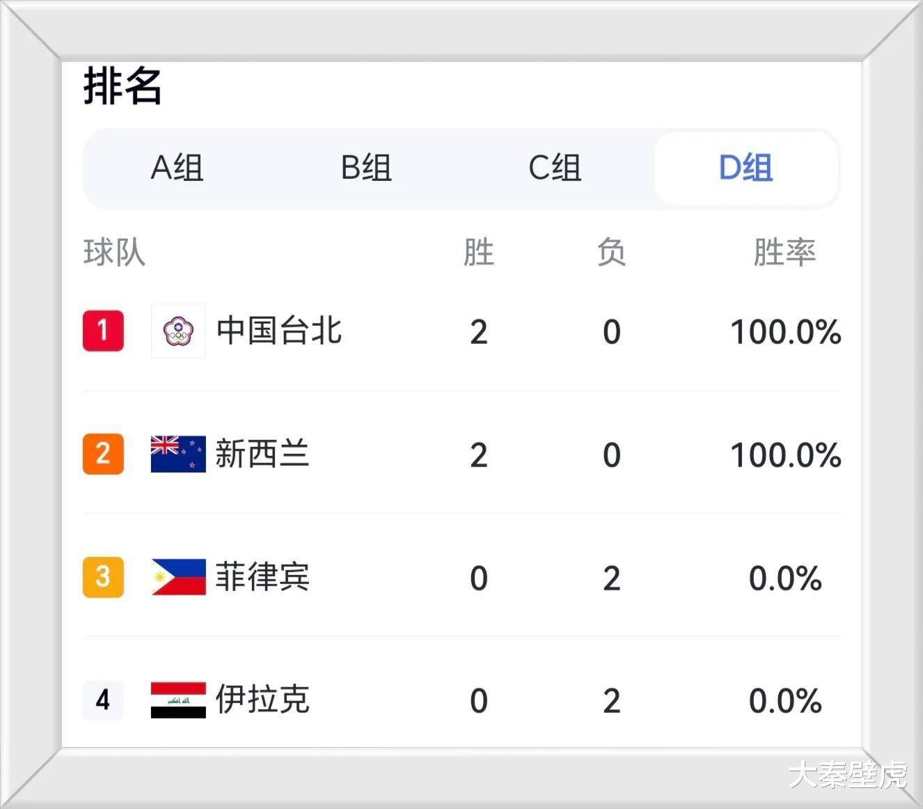This screenshot has width=923, height=809.
Task: Click the 负 column header
Action: click(610, 253)
